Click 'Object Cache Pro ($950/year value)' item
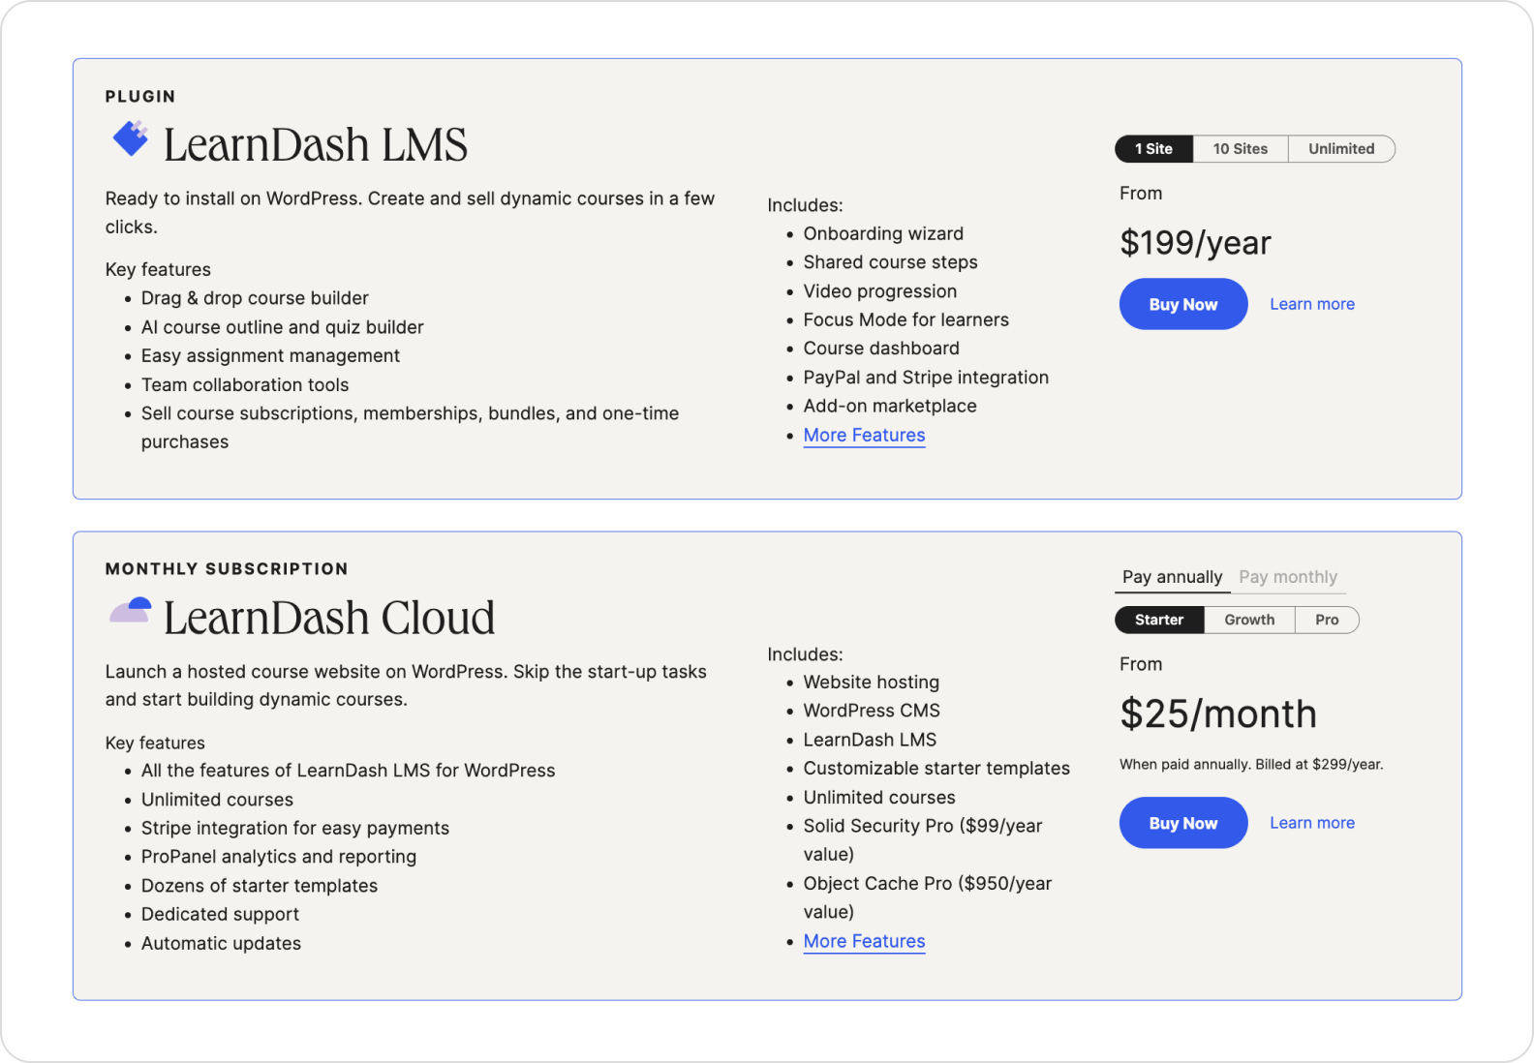 point(927,897)
